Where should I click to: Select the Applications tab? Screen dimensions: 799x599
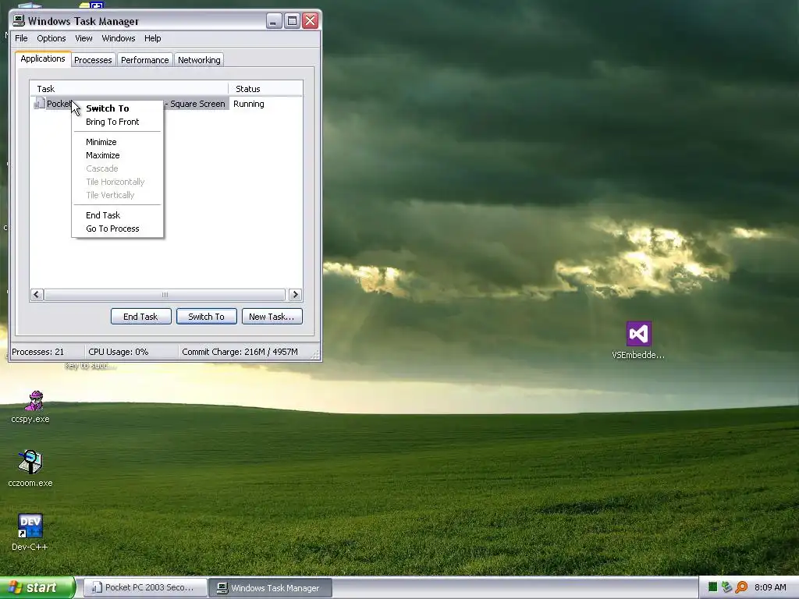point(43,58)
